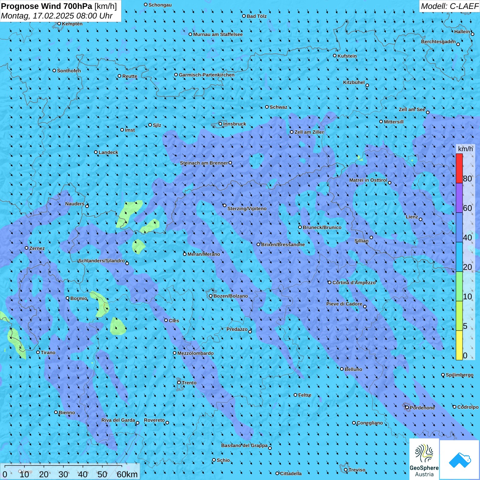
Task: Click the "60km" scale bar label
Action: [127, 474]
